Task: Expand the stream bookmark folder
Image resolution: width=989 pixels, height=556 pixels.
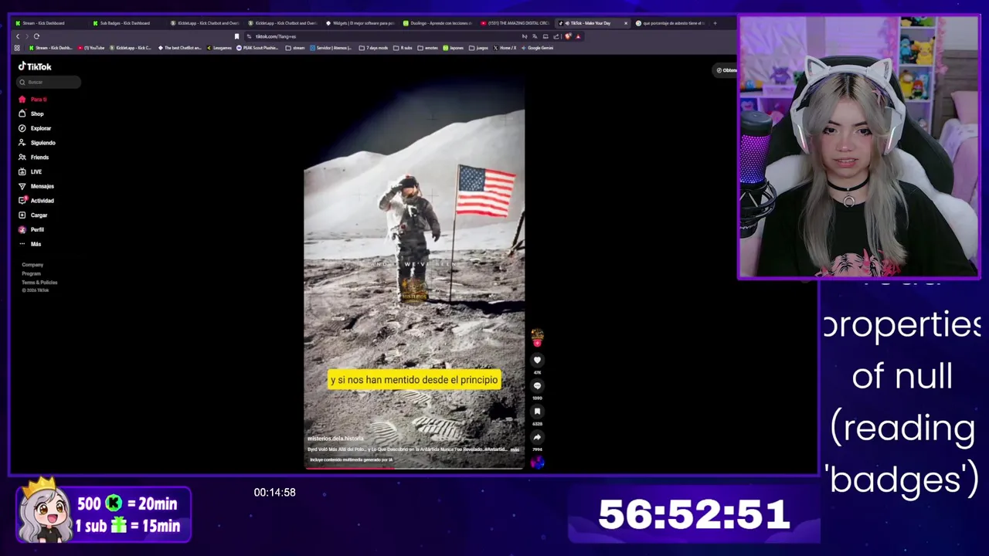Action: [x=295, y=48]
